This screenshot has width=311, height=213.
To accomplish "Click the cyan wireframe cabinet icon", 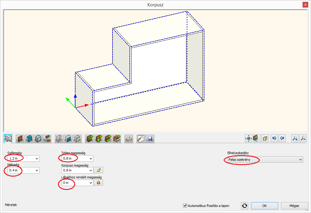I will pos(38,139).
